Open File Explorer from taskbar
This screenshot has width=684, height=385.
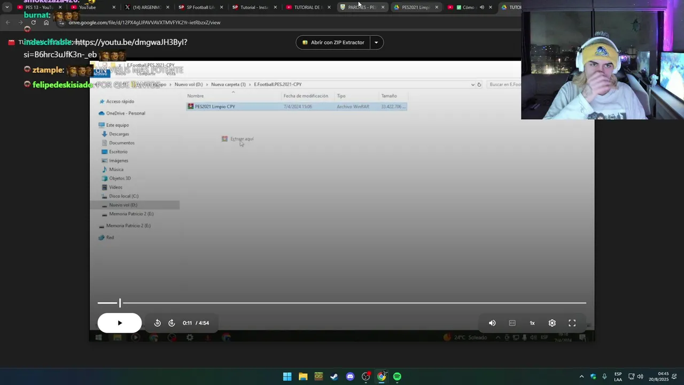coord(303,376)
